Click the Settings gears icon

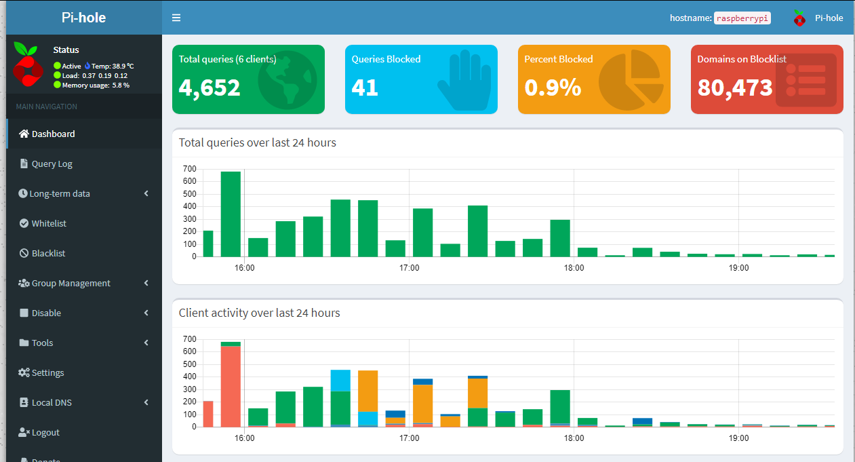tap(24, 372)
